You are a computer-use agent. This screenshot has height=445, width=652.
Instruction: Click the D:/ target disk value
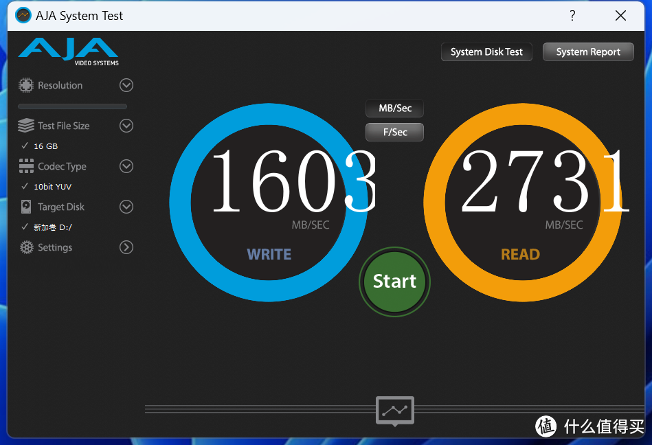[53, 227]
